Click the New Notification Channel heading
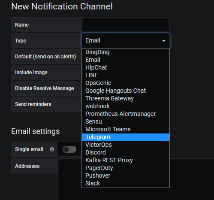Image resolution: width=214 pixels, height=200 pixels. click(x=62, y=6)
